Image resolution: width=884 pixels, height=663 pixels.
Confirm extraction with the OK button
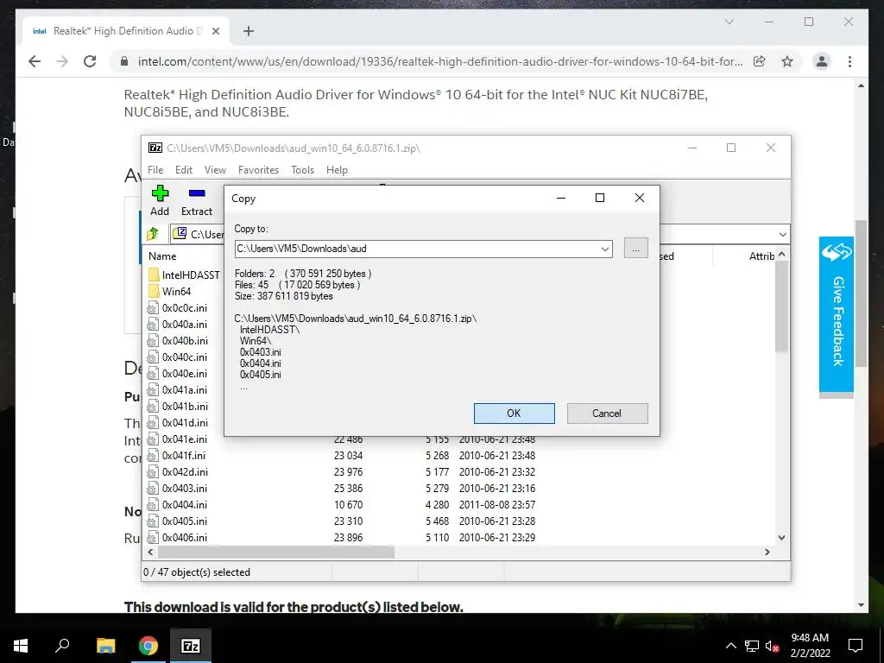(x=514, y=414)
